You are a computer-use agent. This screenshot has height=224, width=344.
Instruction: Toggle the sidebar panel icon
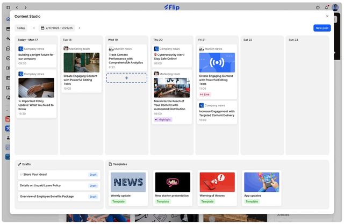(8, 8)
